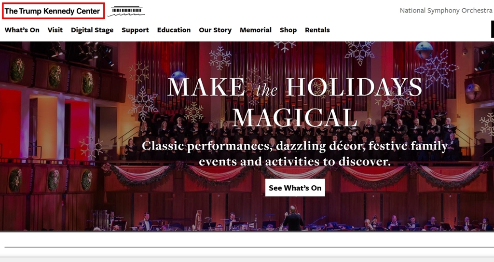Click the Kennedy Center building logo icon
The width and height of the screenshot is (494, 262).
coord(126,11)
